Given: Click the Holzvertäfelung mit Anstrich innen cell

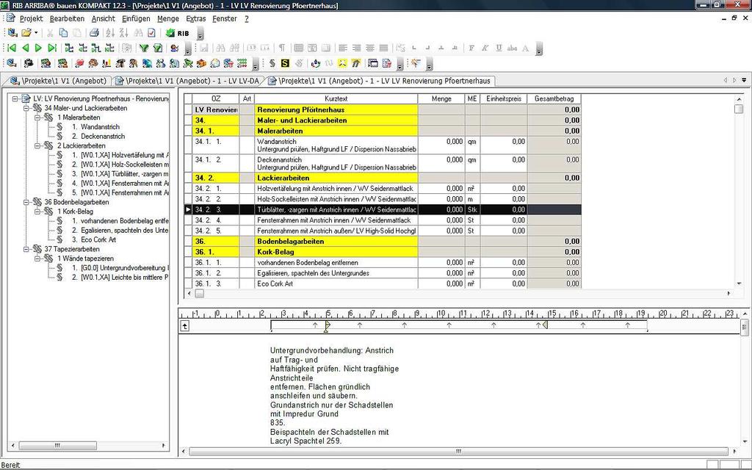Looking at the screenshot, I should (x=336, y=189).
